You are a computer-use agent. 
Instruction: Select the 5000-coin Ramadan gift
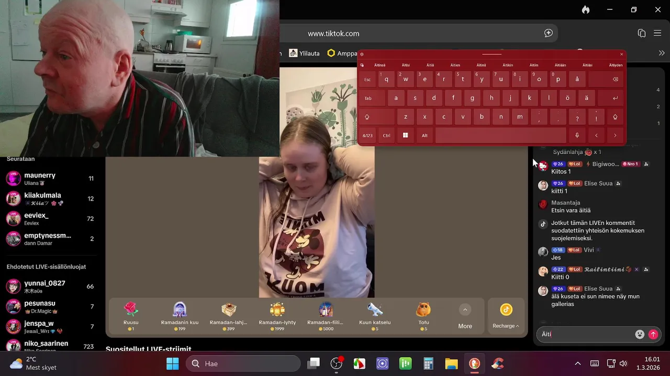pyautogui.click(x=326, y=316)
